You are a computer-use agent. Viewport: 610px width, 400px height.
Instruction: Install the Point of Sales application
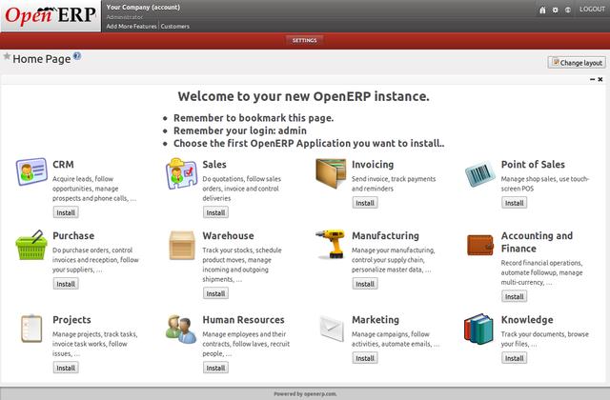point(515,203)
